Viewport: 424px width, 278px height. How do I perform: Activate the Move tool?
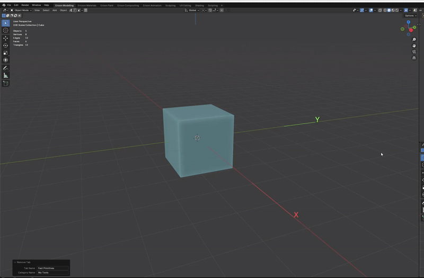(x=5, y=38)
